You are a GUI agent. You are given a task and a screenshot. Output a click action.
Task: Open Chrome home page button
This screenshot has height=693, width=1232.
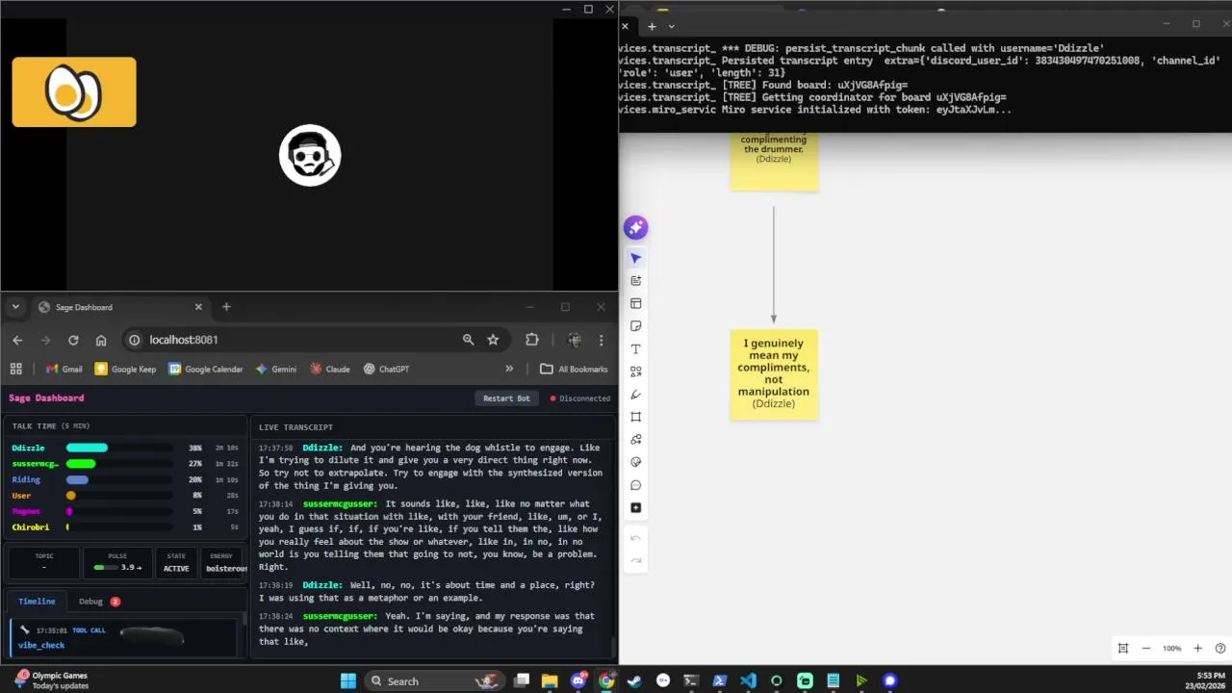(101, 340)
